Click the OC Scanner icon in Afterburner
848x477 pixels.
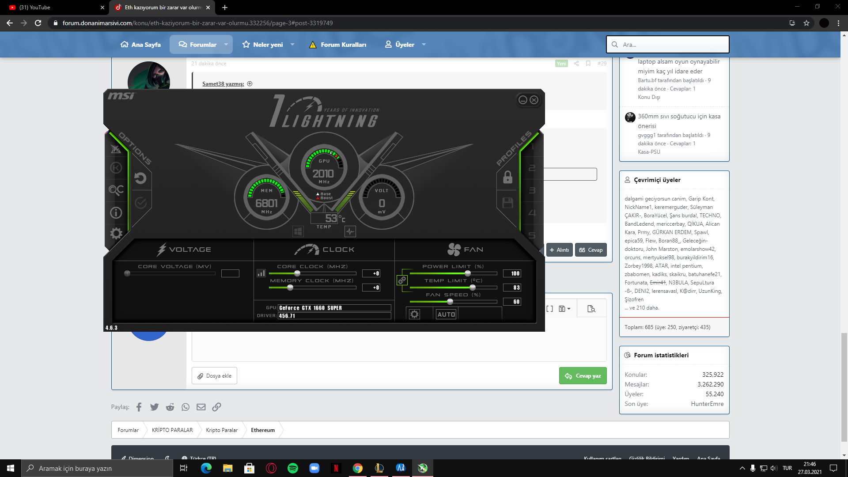[x=116, y=190]
